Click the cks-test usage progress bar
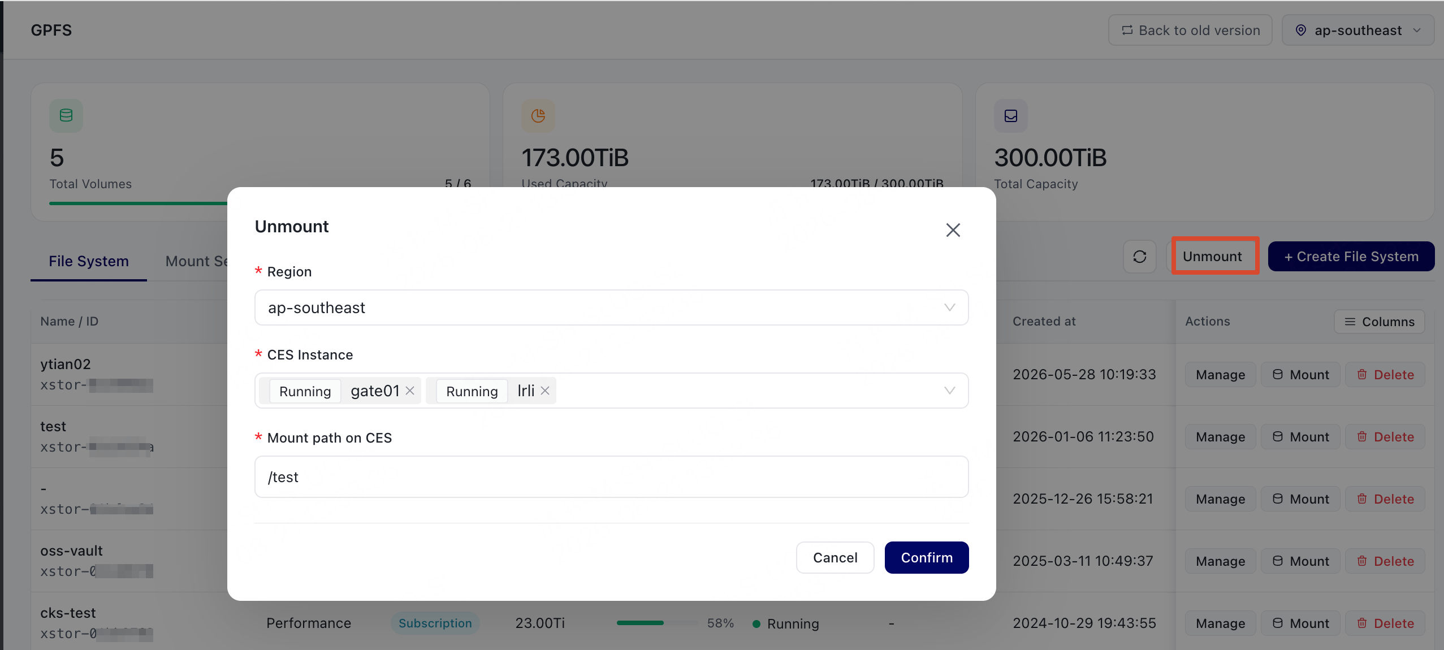Screen dimensions: 1444x650 pos(657,623)
